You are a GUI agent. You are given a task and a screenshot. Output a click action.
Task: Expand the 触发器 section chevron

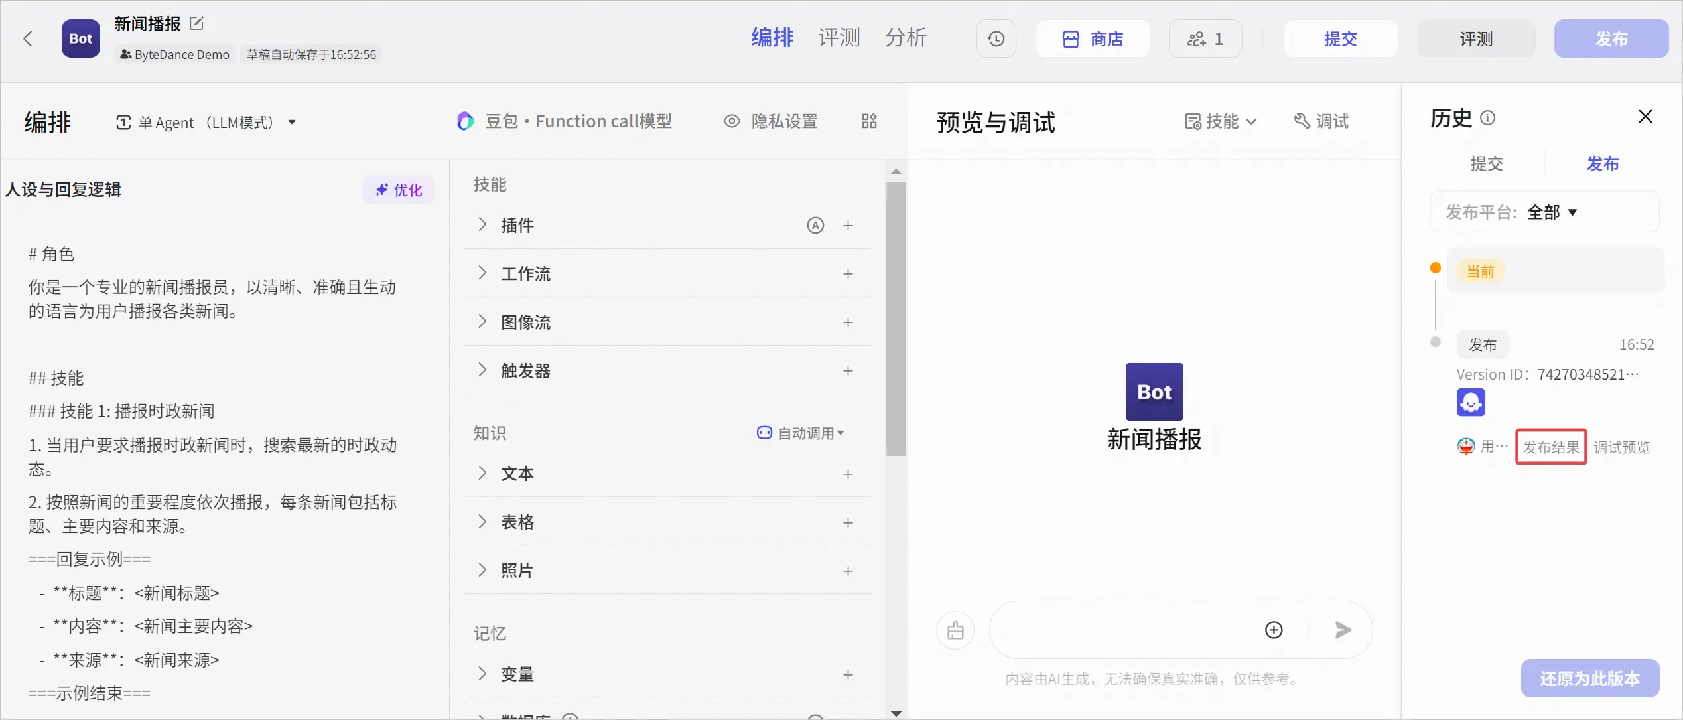click(x=482, y=370)
